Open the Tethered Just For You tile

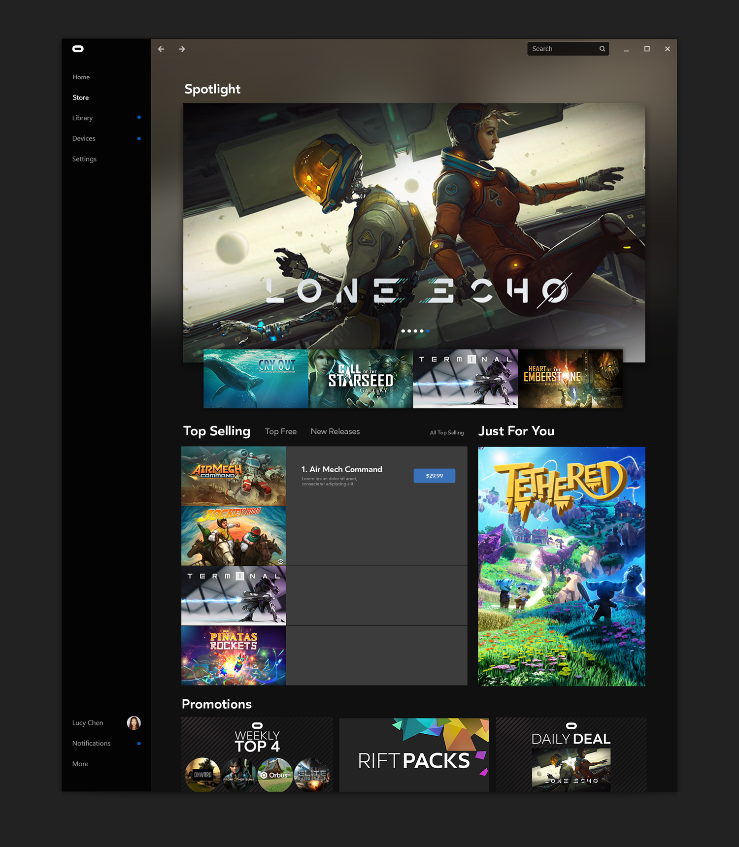tap(562, 566)
